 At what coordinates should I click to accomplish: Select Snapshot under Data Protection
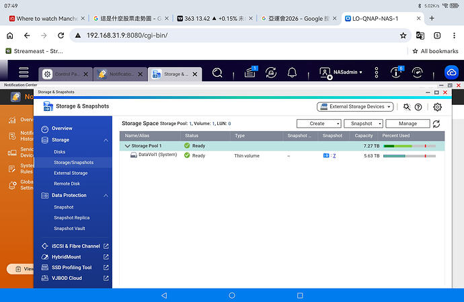(64, 207)
